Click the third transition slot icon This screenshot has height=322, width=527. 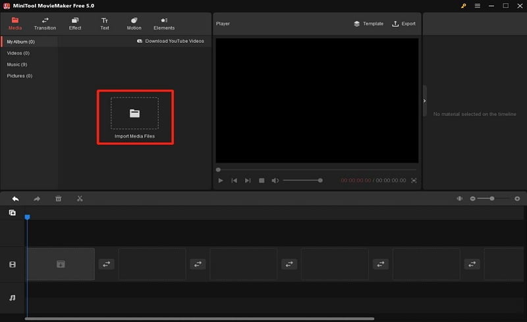coord(289,264)
